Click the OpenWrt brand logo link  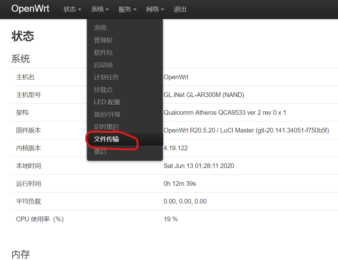(30, 9)
